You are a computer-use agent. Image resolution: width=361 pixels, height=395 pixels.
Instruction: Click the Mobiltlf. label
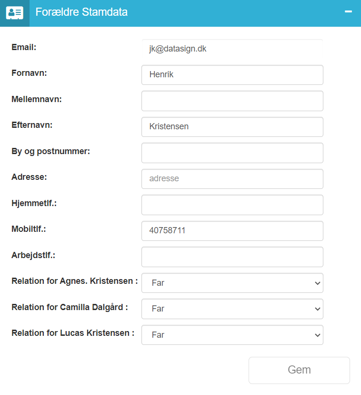[x=29, y=229]
